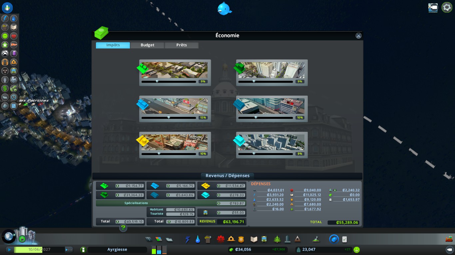Expand city info next to Ayrgiesse name
The image size is (455, 255).
(83, 250)
